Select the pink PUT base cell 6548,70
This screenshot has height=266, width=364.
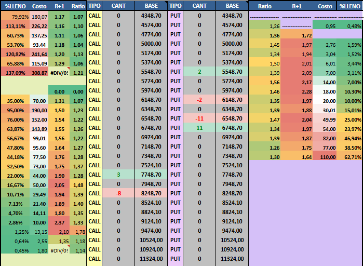click(232, 118)
